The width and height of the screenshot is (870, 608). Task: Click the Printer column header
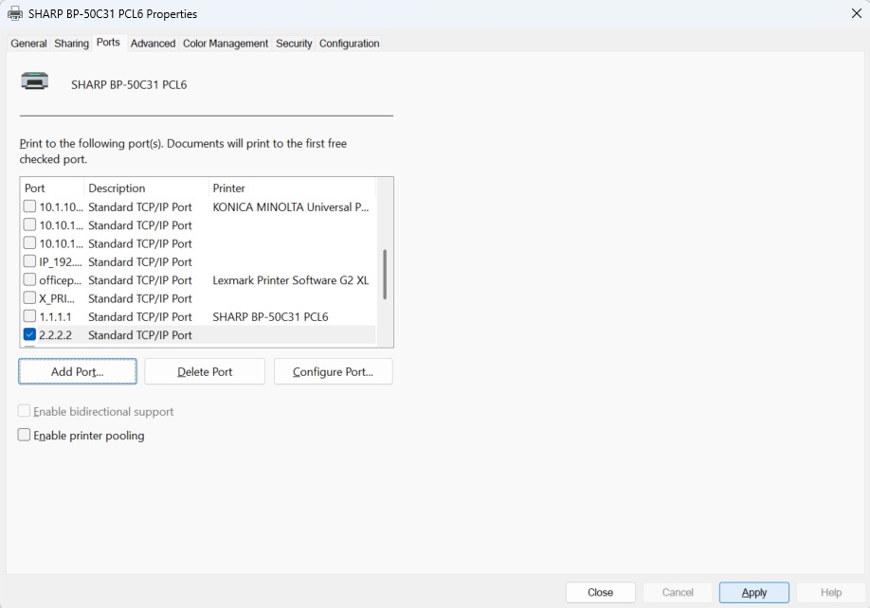292,188
